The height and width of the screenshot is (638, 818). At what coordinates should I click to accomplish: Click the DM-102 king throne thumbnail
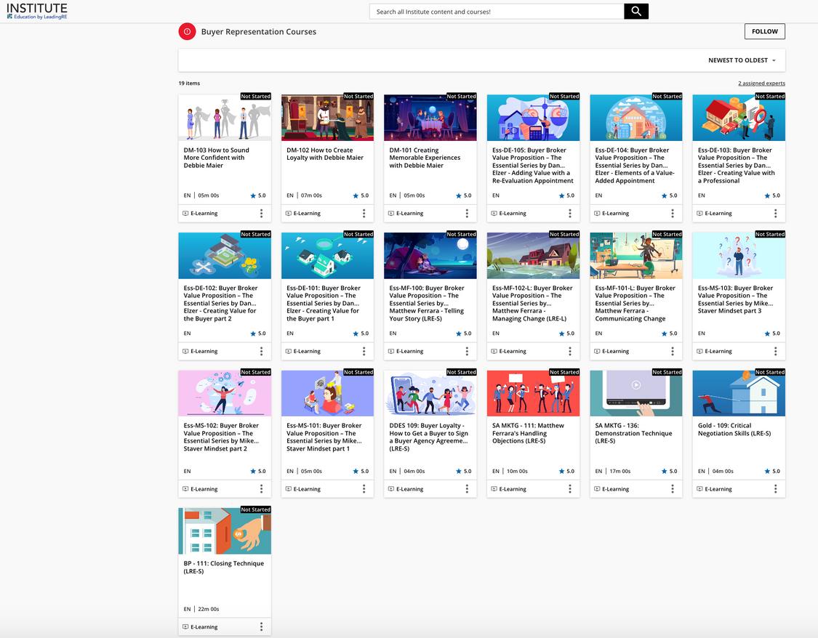point(327,118)
